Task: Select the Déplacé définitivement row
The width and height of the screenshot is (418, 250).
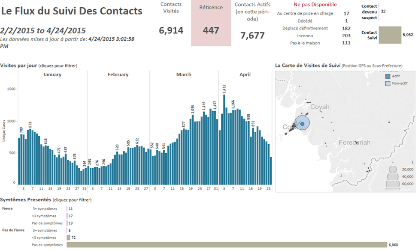Action: click(313, 28)
